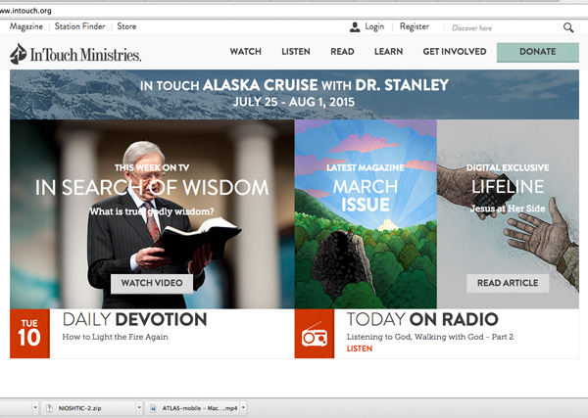
Task: Click Jesus at Her Side subtitle
Action: [508, 209]
